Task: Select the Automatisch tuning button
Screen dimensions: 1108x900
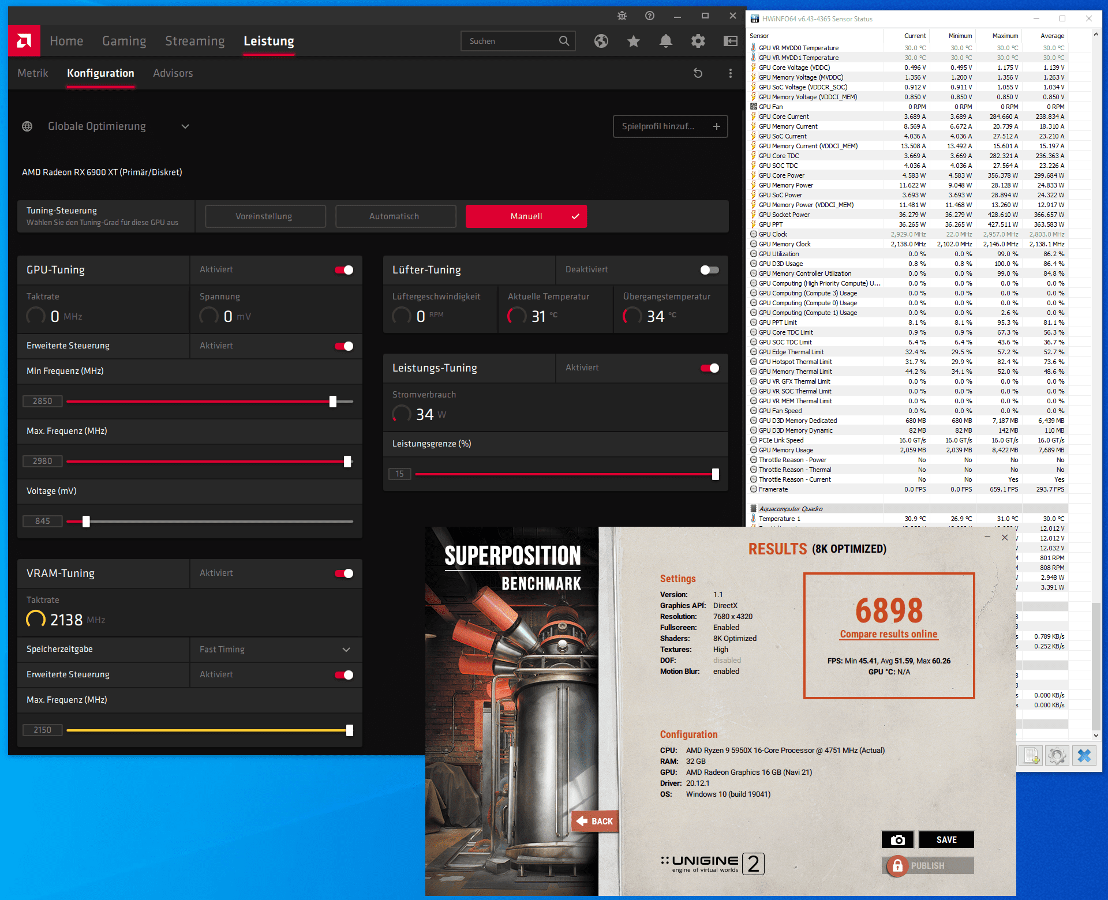Action: pyautogui.click(x=395, y=216)
